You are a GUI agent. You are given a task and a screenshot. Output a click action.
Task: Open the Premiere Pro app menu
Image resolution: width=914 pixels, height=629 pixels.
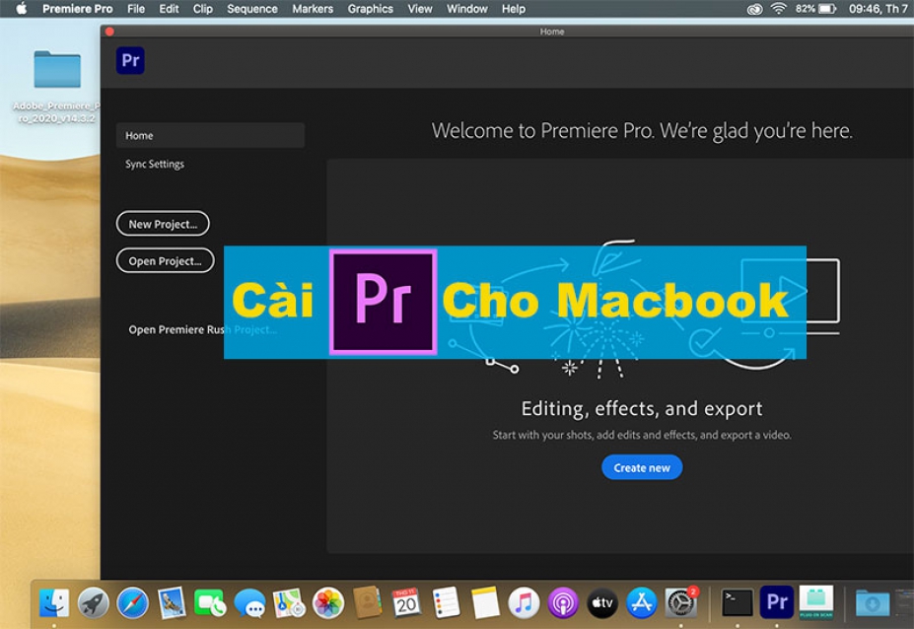(78, 9)
